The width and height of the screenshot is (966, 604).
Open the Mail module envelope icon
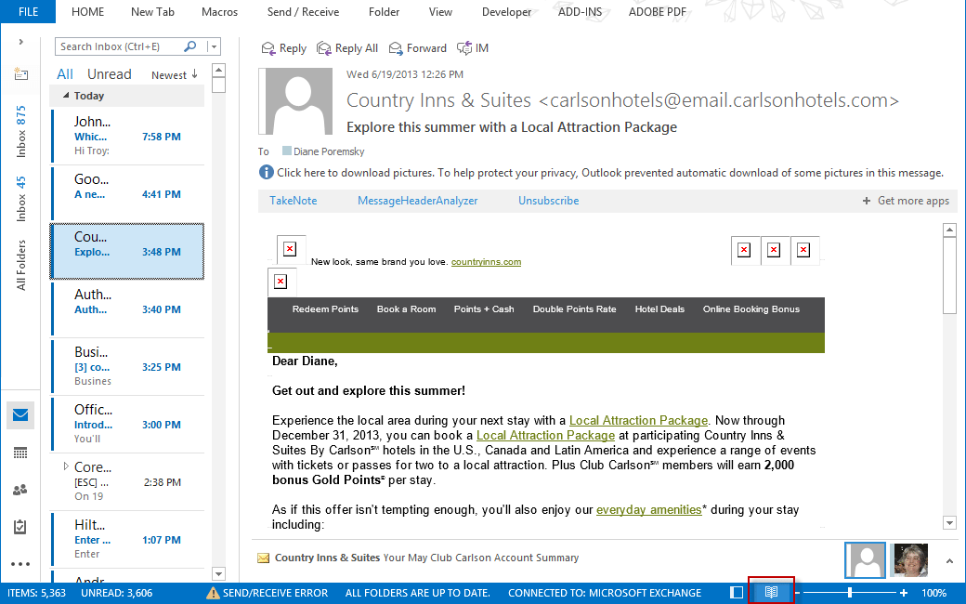20,415
